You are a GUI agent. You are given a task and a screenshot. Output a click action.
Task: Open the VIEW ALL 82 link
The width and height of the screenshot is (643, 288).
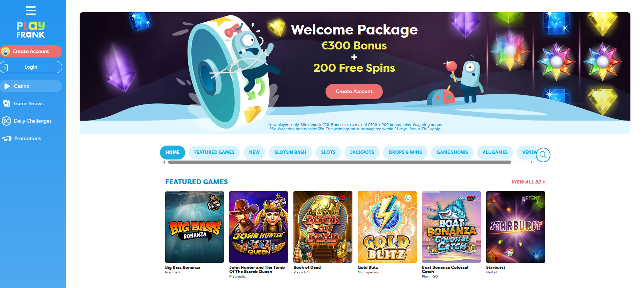[528, 182]
